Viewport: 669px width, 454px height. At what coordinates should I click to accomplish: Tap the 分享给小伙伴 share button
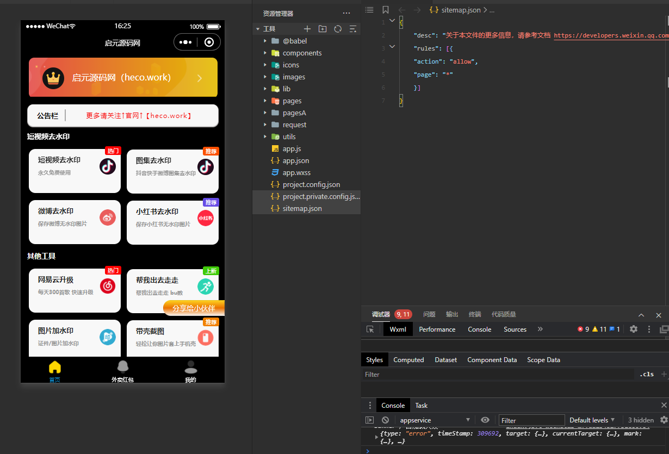194,308
